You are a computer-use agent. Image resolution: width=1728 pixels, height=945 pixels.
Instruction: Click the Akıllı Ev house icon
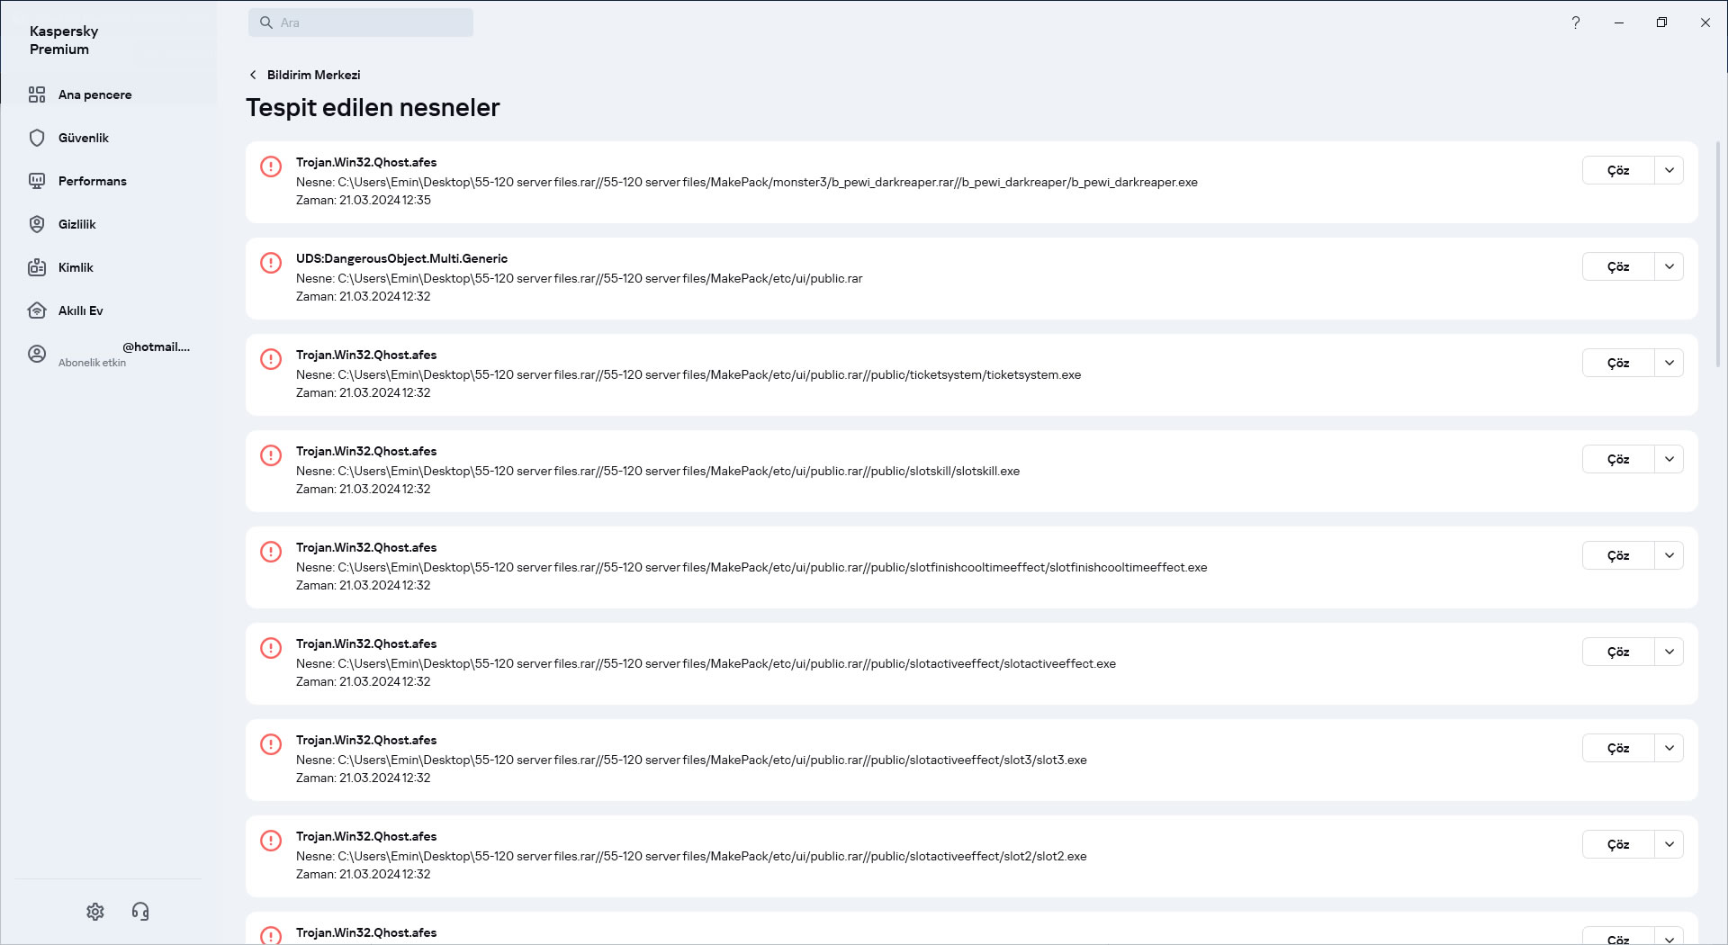[37, 310]
